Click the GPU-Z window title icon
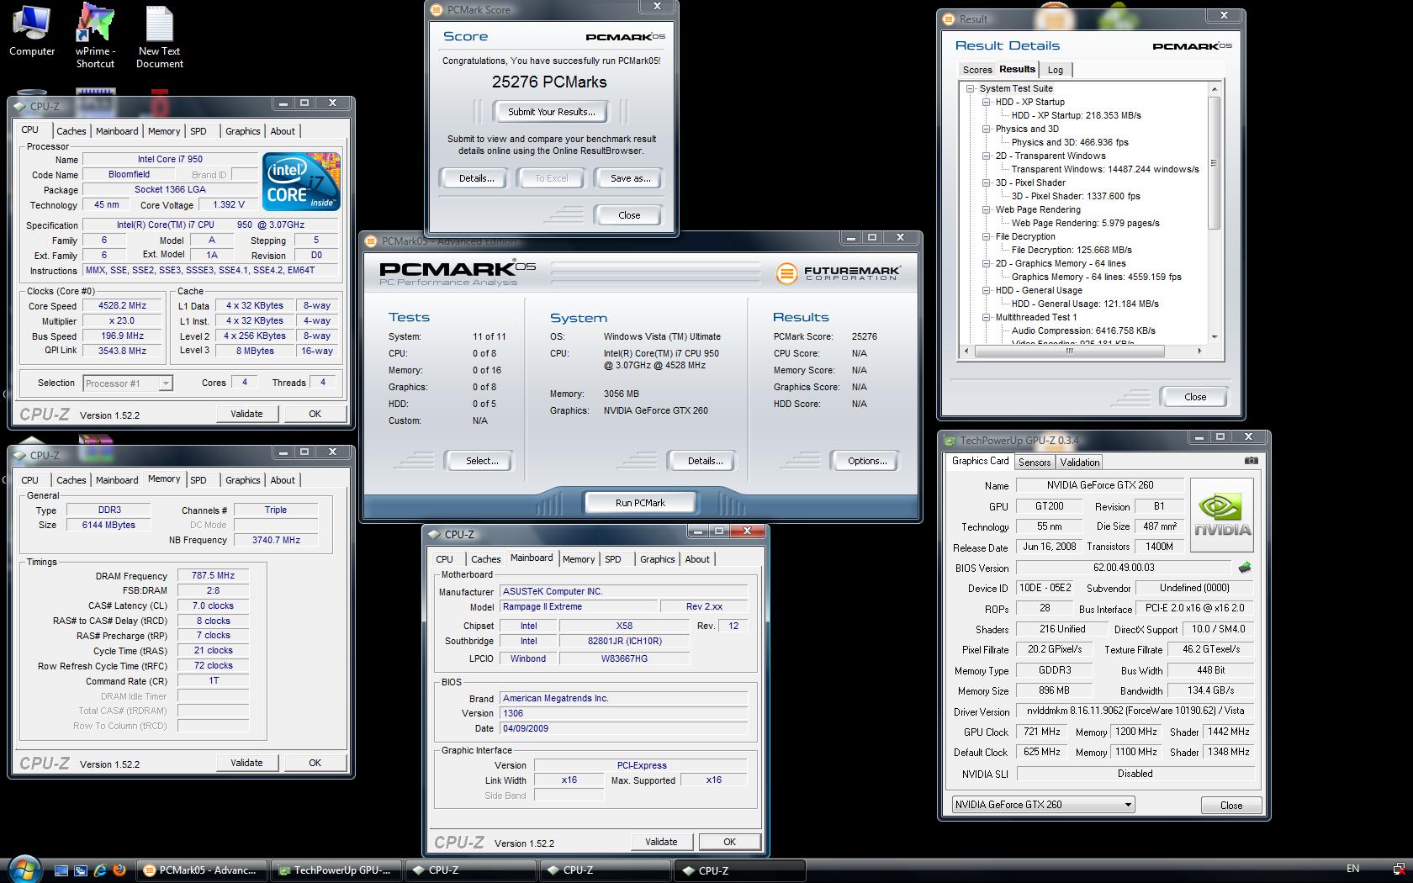The image size is (1413, 883). tap(950, 441)
